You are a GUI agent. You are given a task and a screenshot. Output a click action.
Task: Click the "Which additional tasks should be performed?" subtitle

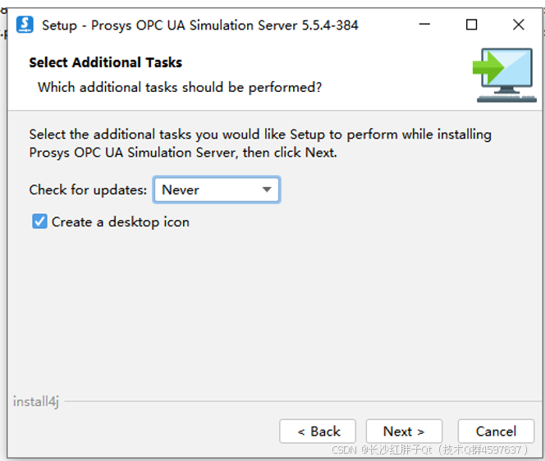[x=180, y=87]
